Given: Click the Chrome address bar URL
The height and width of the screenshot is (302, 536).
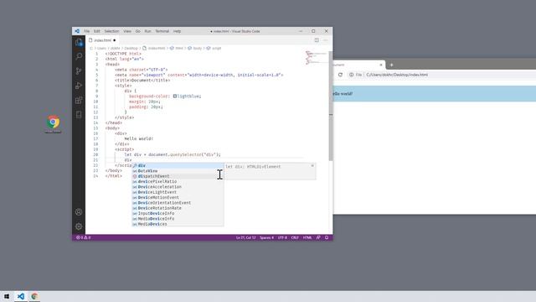Looking at the screenshot, I should pyautogui.click(x=397, y=75).
